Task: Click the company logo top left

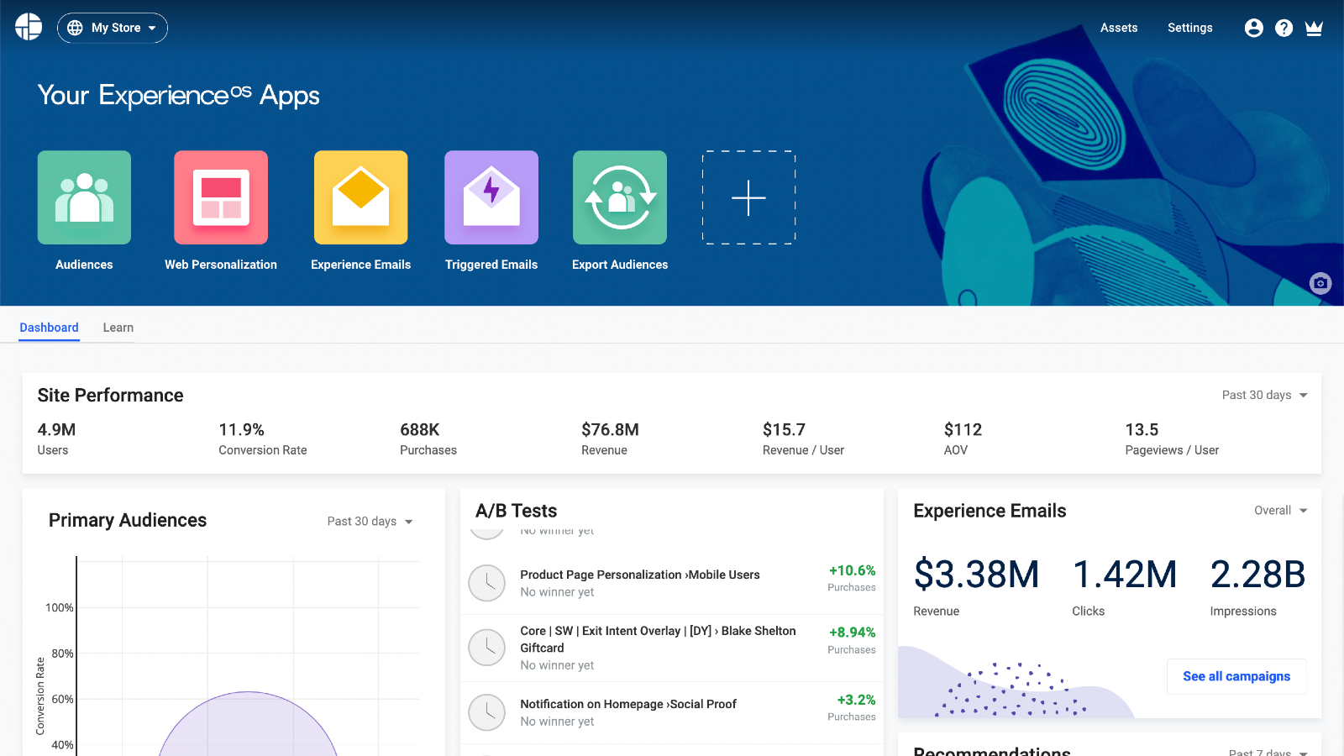Action: pos(28,27)
